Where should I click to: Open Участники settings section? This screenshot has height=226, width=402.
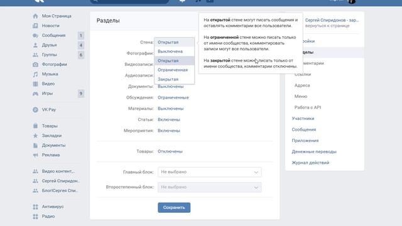[x=303, y=119]
